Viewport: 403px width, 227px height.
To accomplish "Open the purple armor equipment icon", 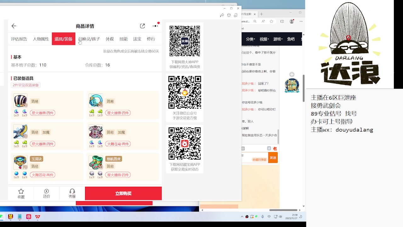I will coord(96,132).
